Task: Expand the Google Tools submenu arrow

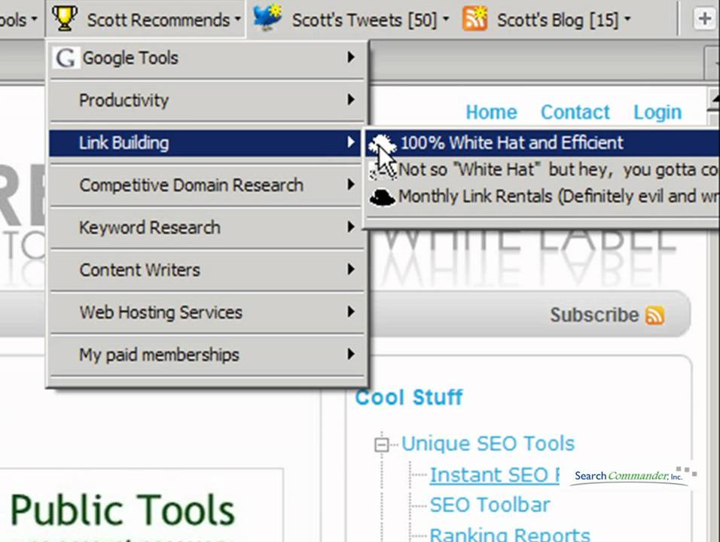Action: click(x=351, y=57)
